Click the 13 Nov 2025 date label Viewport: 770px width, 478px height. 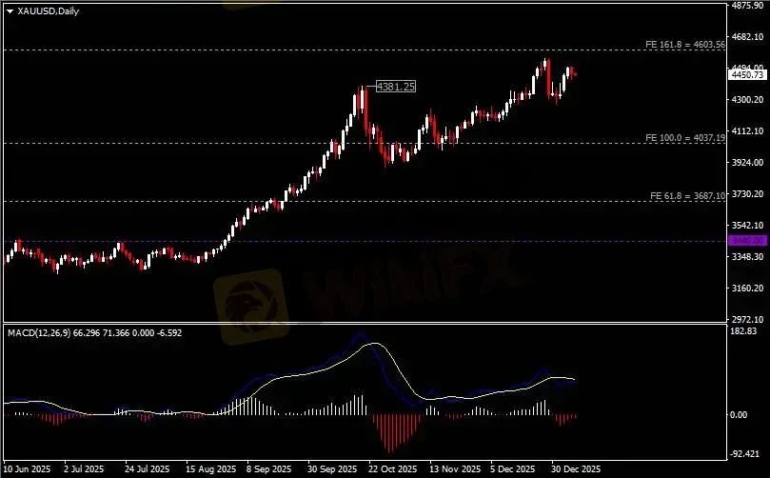pos(455,469)
